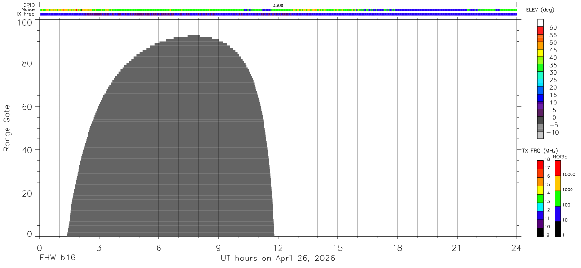Click the 10000 label on the NOISE scale

pyautogui.click(x=569, y=174)
